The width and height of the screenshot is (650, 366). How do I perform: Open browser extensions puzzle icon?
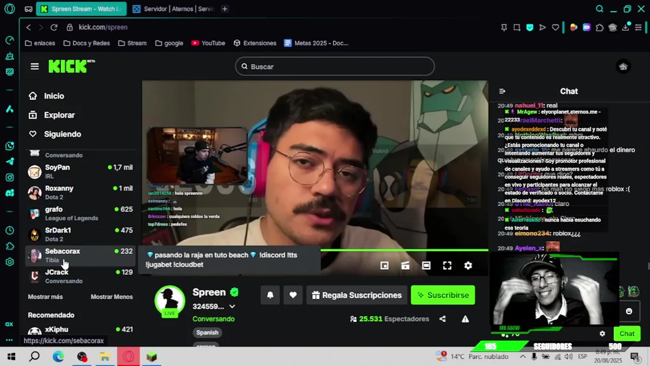pos(600,27)
